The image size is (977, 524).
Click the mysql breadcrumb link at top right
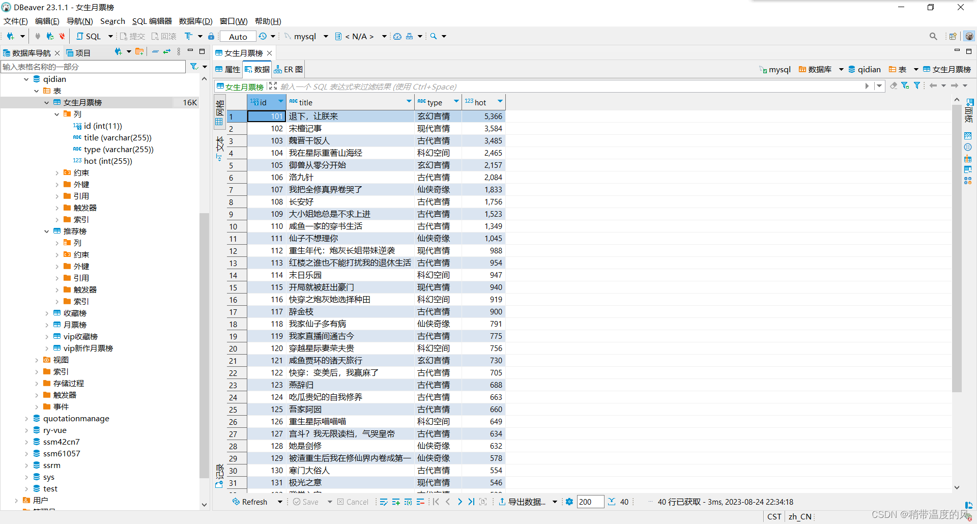click(x=775, y=69)
